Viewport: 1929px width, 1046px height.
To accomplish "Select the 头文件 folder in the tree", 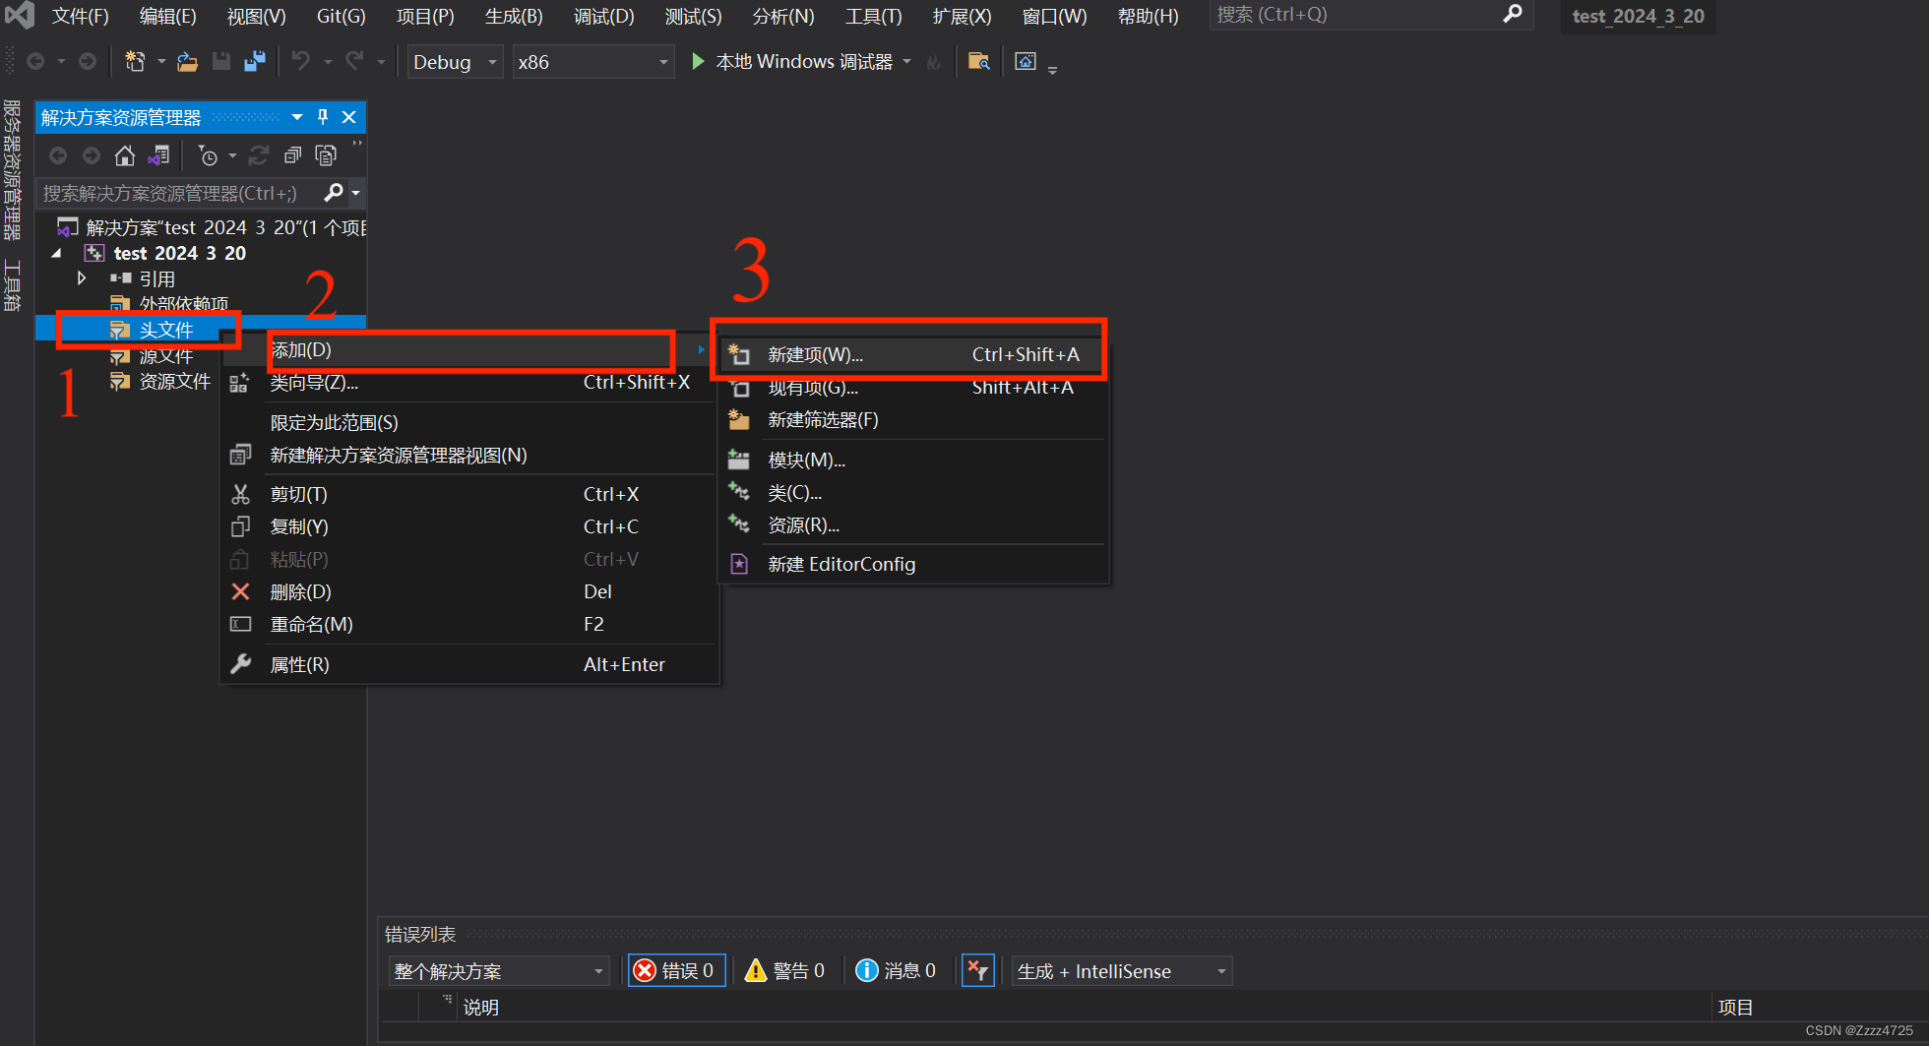I will pos(166,330).
